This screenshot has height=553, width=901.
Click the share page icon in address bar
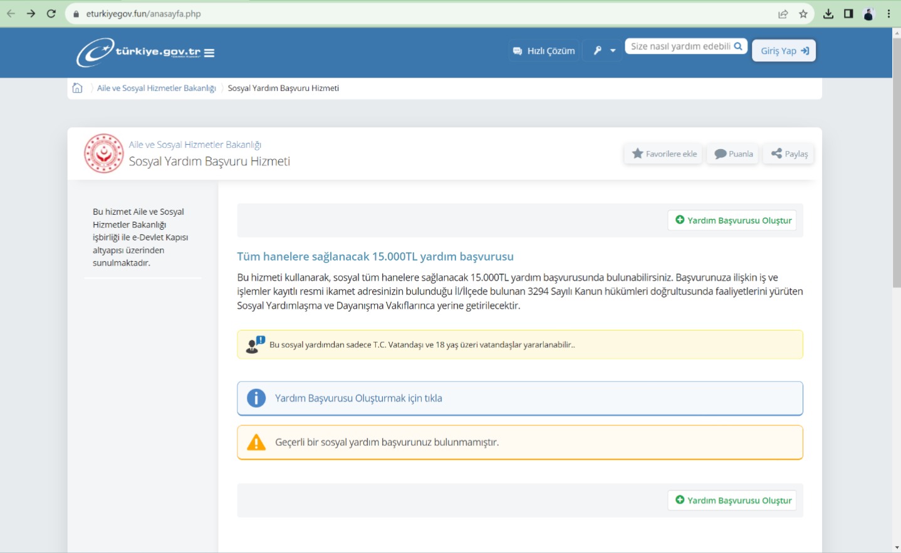783,14
